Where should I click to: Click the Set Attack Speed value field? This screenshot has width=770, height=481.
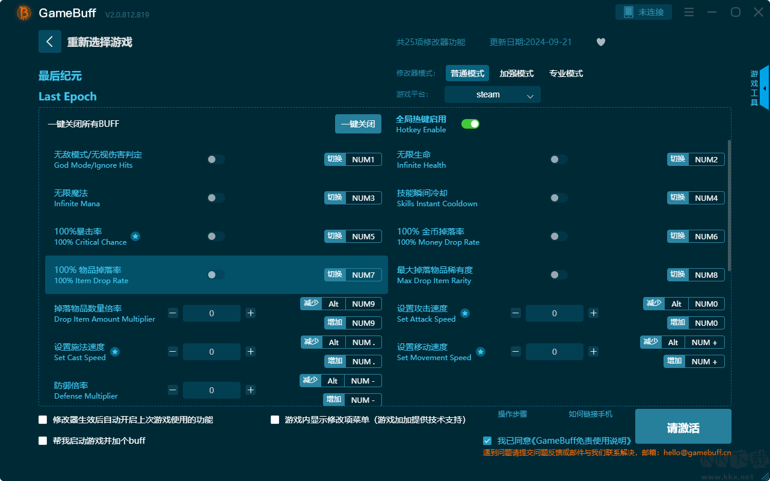pos(555,313)
